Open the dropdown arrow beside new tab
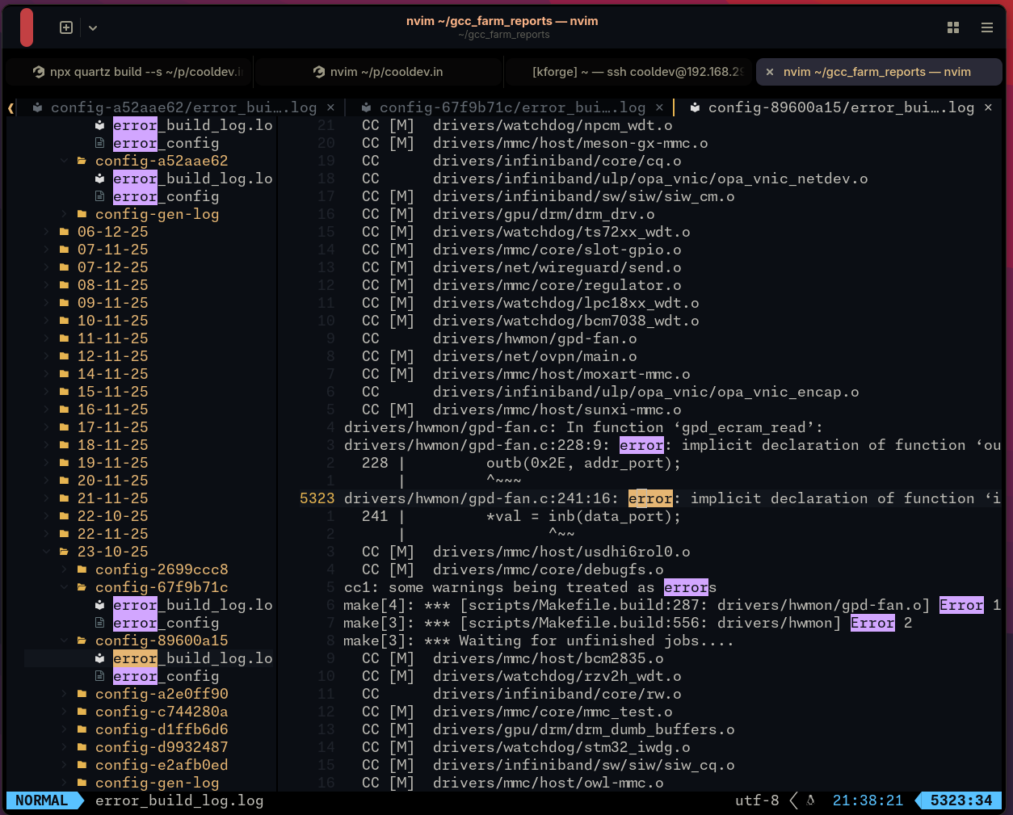This screenshot has height=815, width=1013. pyautogui.click(x=93, y=28)
